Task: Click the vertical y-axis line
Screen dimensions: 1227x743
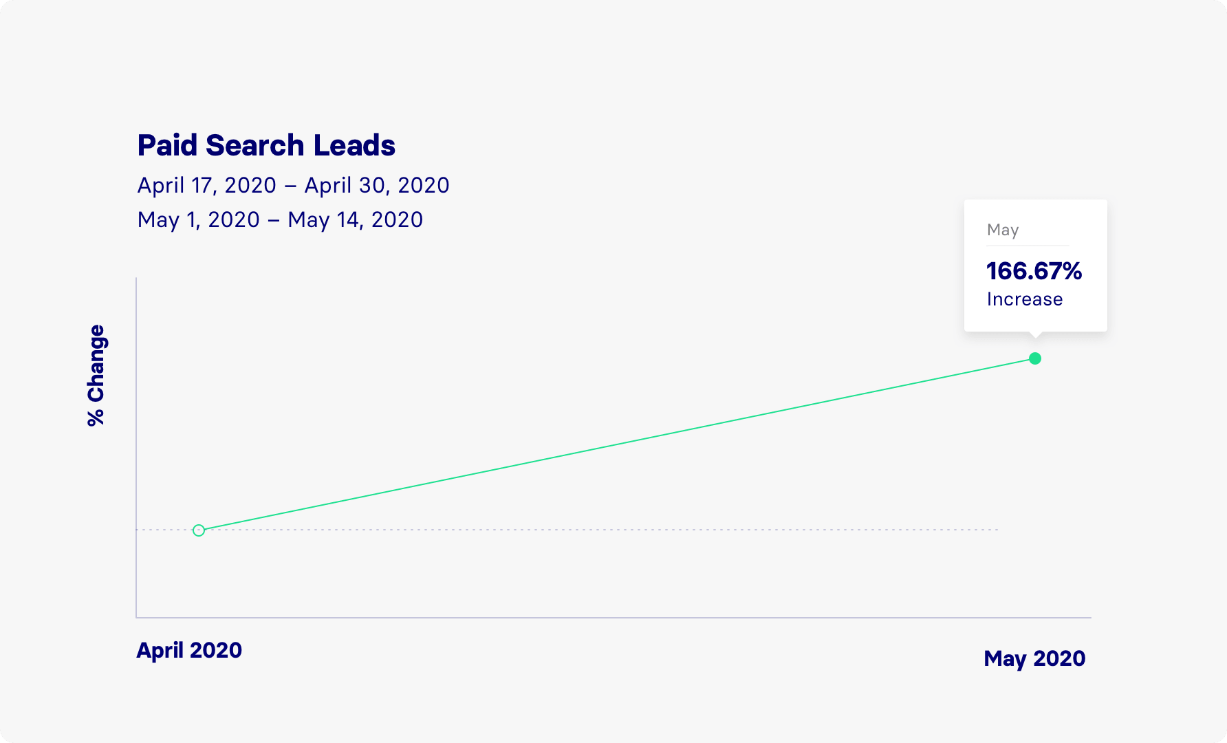Action: [x=136, y=413]
